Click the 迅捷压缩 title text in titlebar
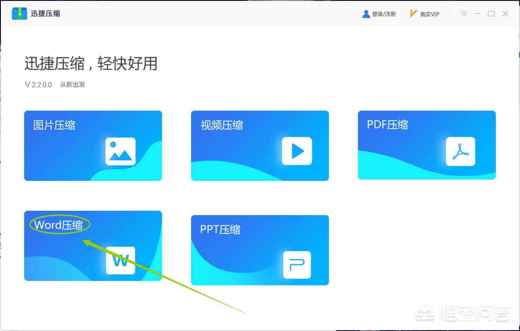The height and width of the screenshot is (331, 520). pos(46,14)
